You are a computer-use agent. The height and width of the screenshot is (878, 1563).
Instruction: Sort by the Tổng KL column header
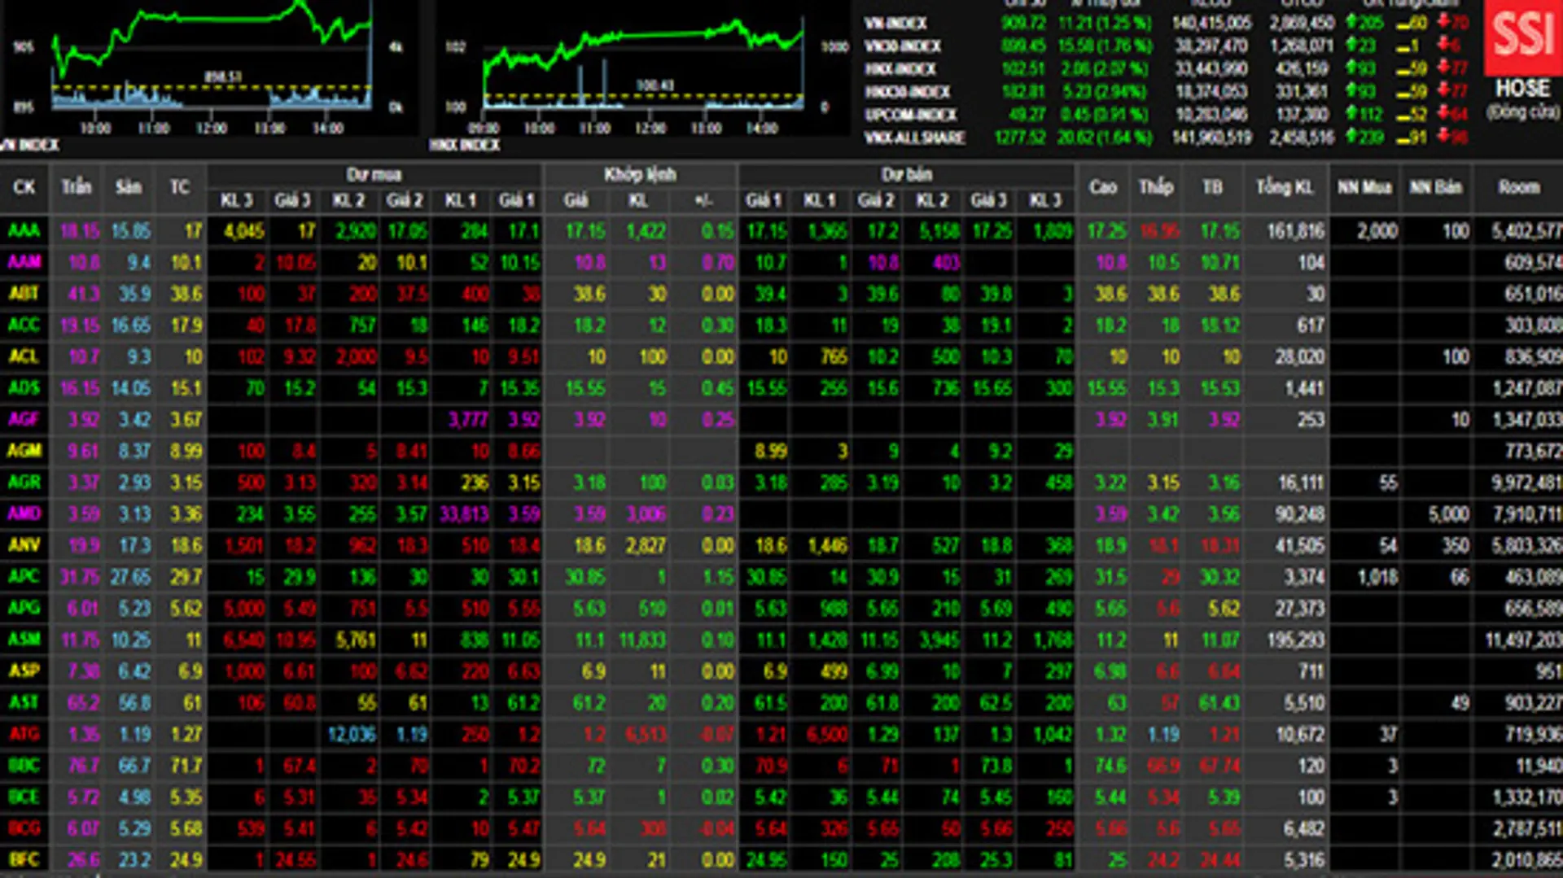point(1285,187)
